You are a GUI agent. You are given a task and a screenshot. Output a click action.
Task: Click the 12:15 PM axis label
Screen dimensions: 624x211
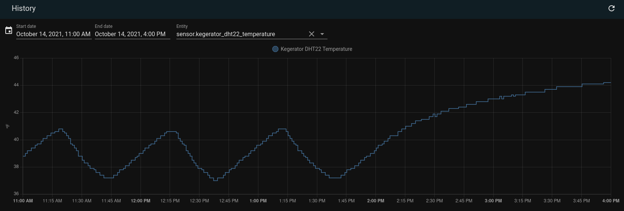tap(170, 201)
